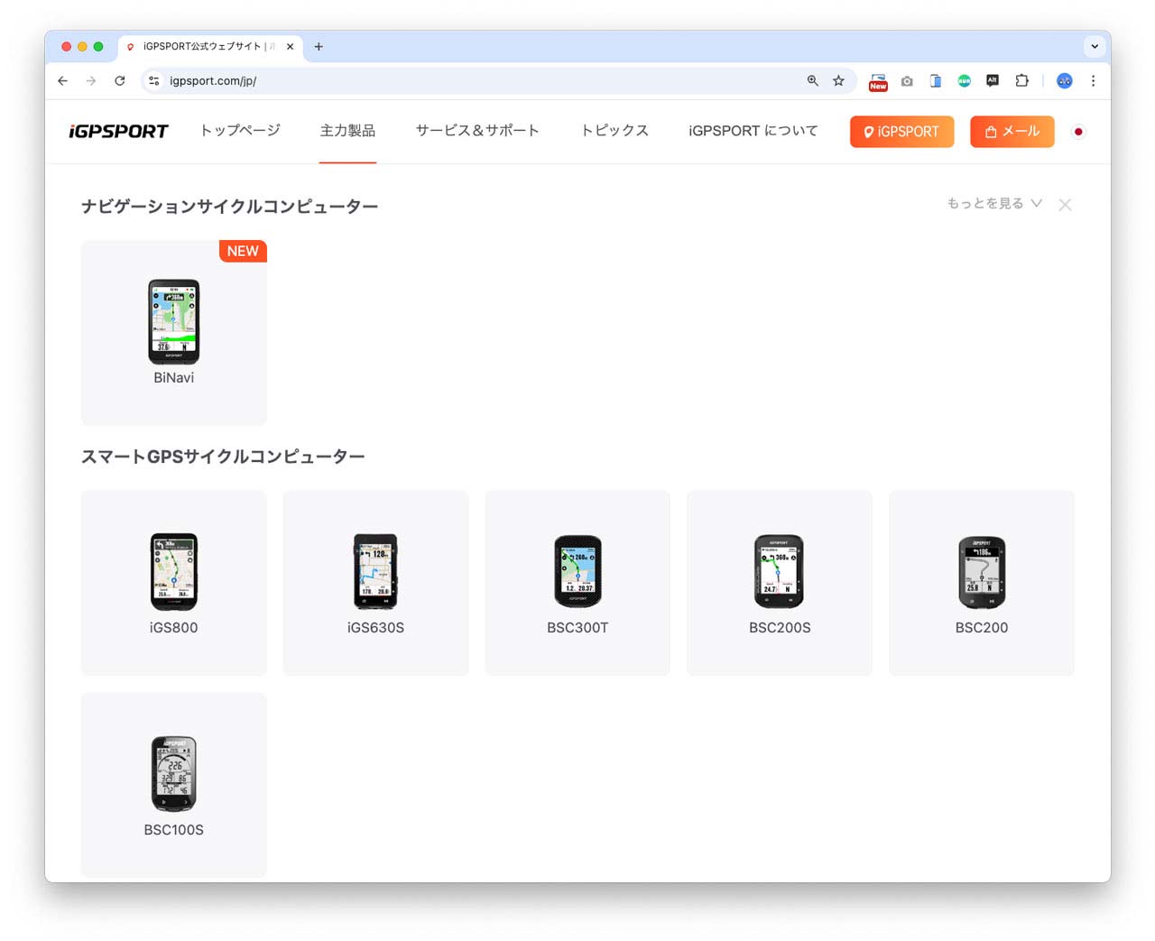Click the orange iGPSPORT location button
The height and width of the screenshot is (941, 1155).
point(901,132)
